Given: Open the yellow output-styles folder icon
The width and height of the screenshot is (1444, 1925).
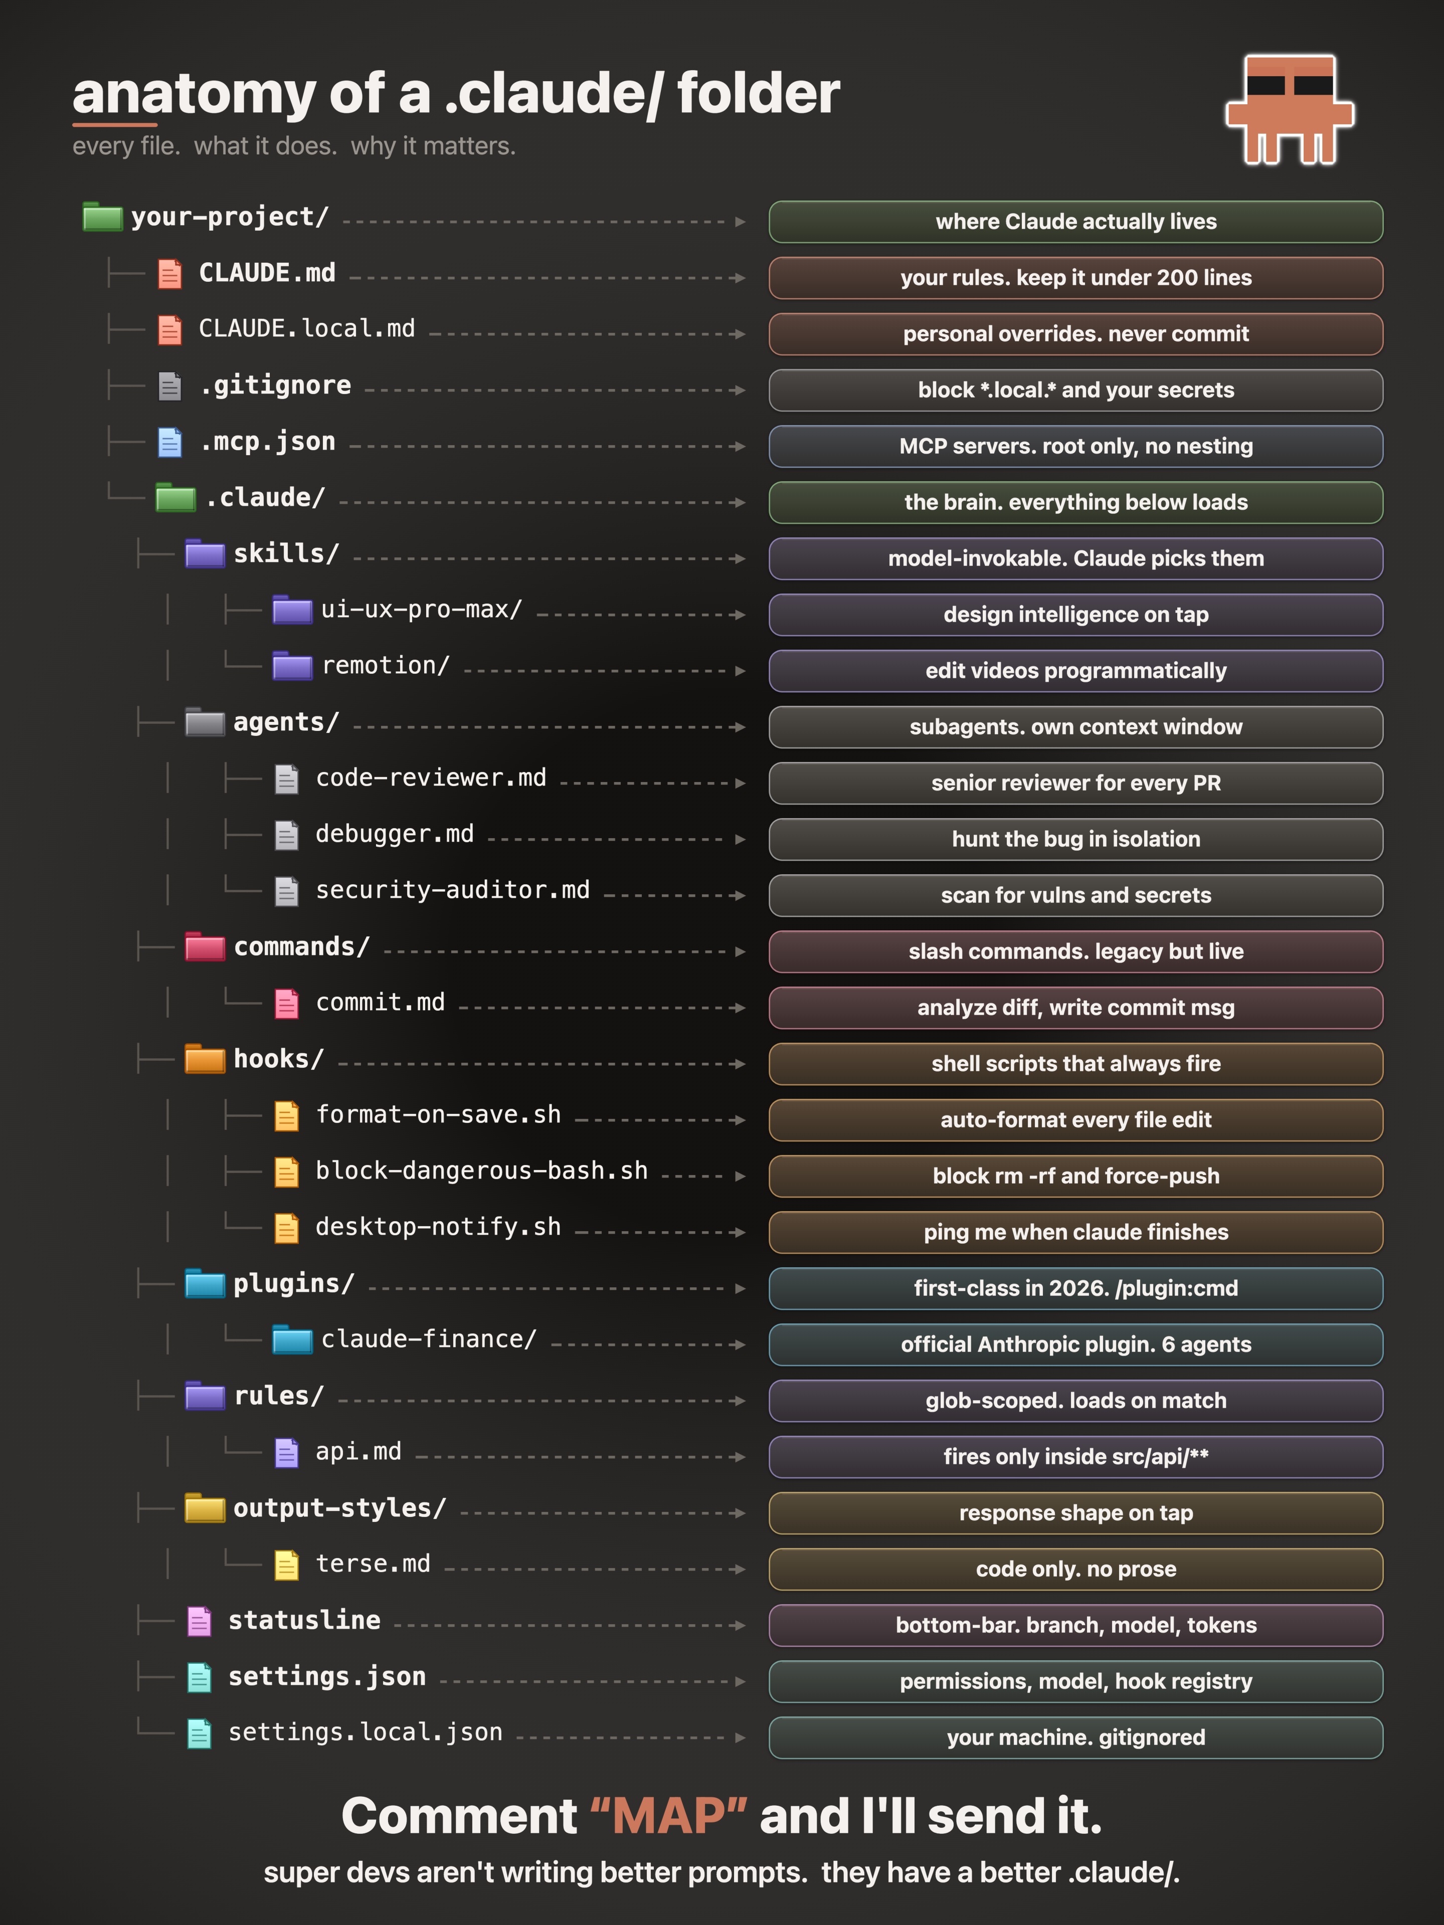Looking at the screenshot, I should 206,1508.
